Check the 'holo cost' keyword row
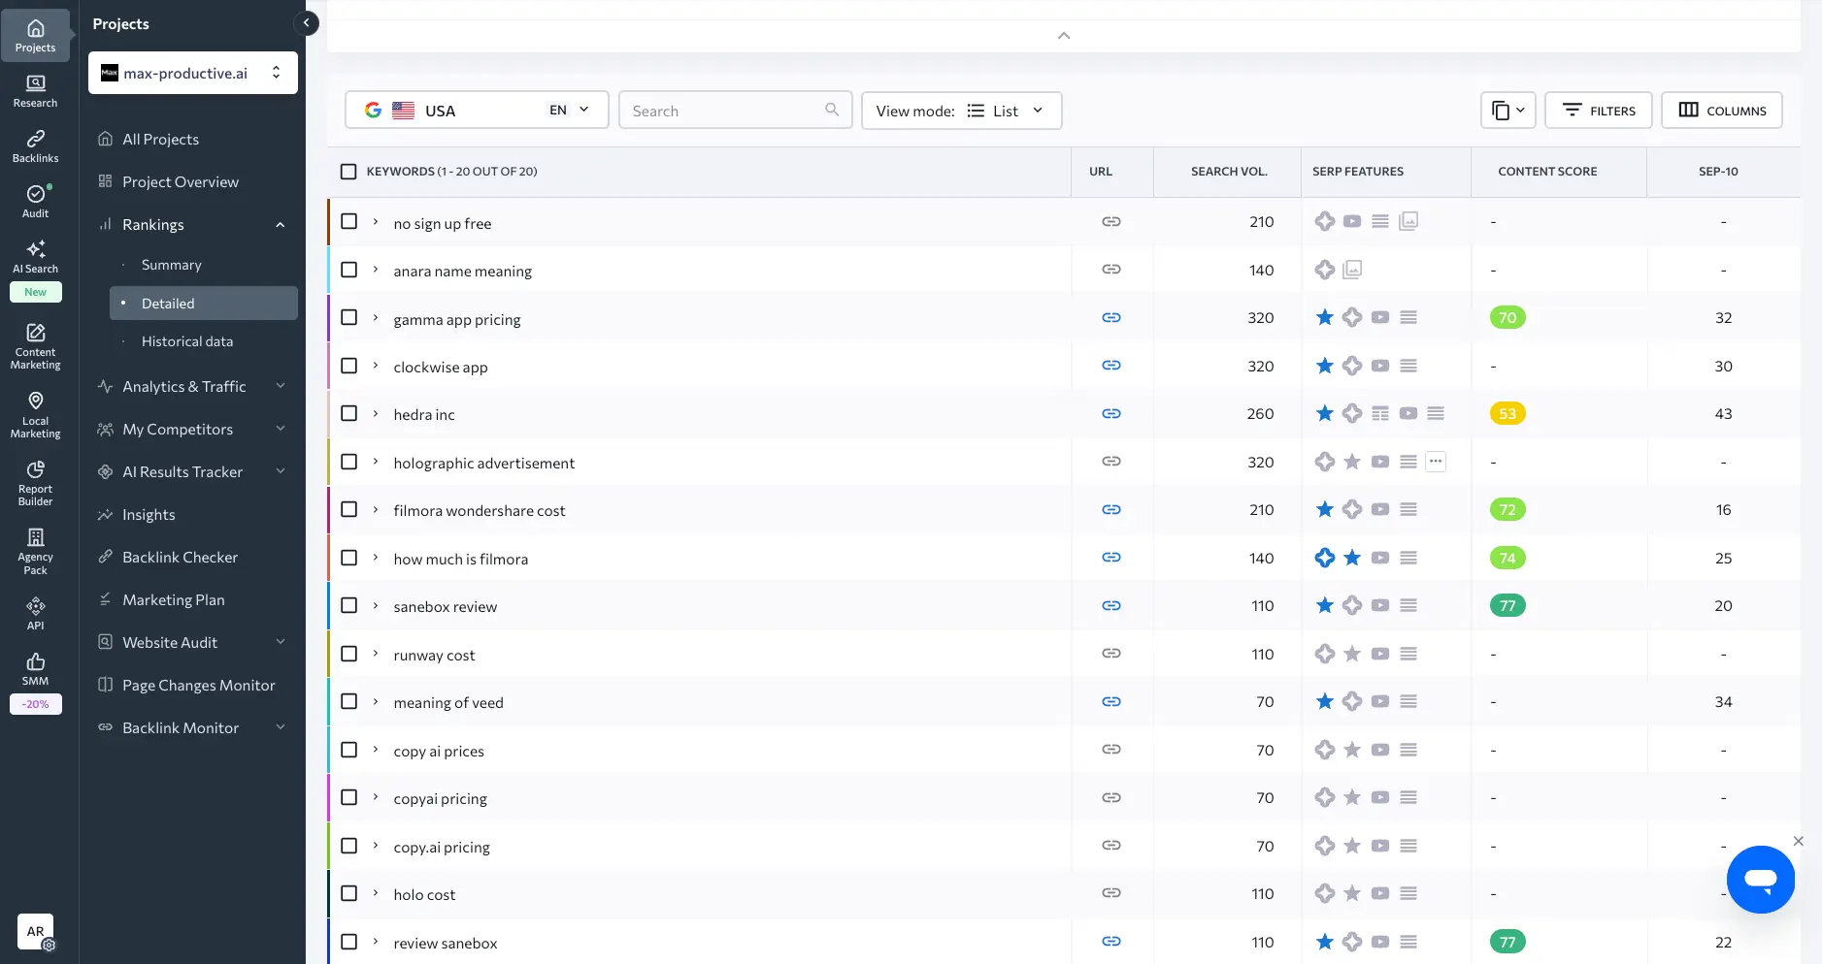Screen dimensions: 1822x964 click(x=348, y=893)
